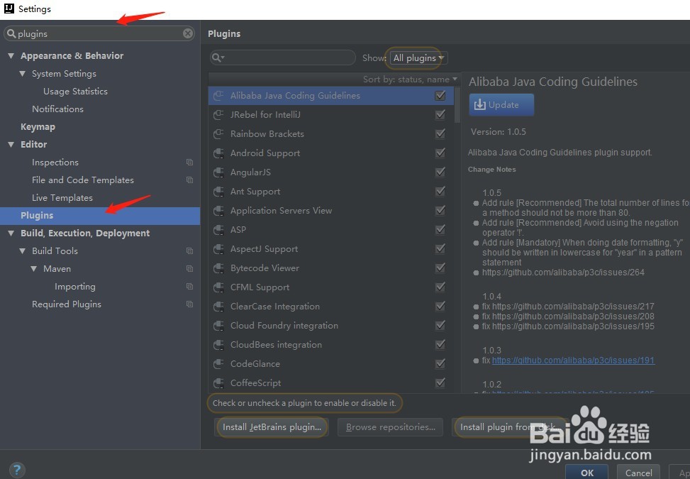This screenshot has width=690, height=479.
Task: Collapse the Appearance & Behavior section
Action: pyautogui.click(x=11, y=56)
